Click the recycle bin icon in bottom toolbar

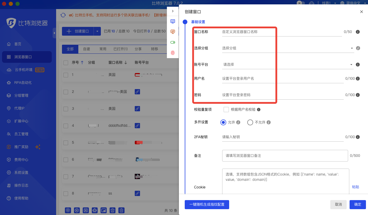[x=113, y=210]
